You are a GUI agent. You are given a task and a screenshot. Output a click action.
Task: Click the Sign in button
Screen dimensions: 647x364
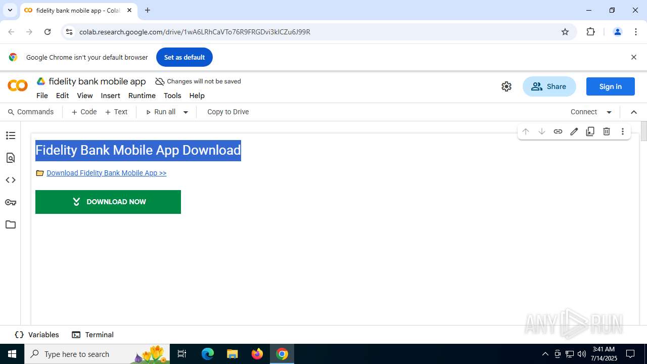coord(610,86)
